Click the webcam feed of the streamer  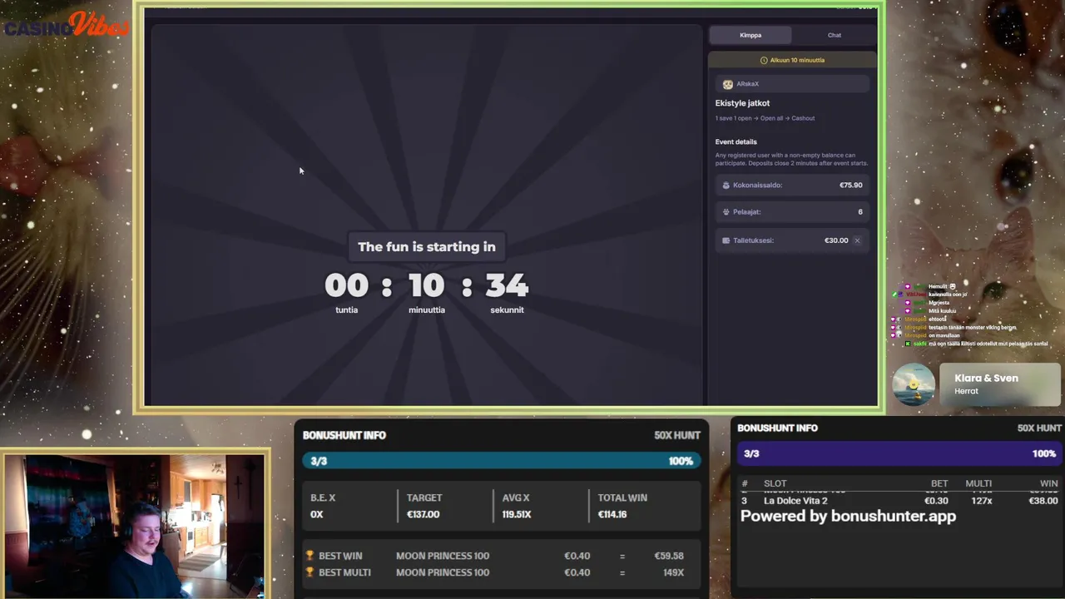coord(134,525)
